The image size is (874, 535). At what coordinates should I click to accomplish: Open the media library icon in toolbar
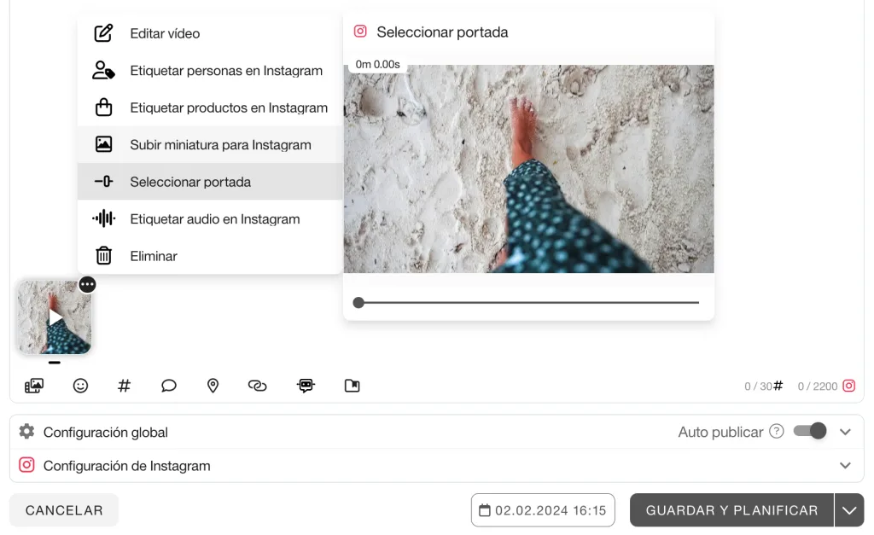point(34,386)
